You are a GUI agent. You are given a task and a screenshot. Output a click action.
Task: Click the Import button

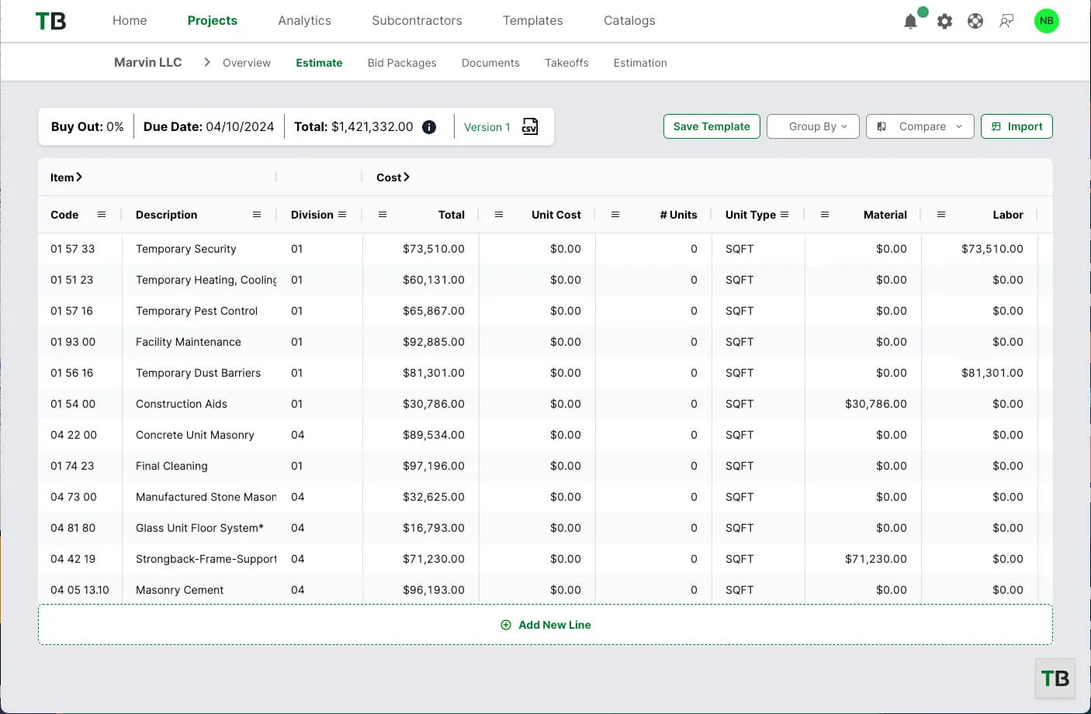pyautogui.click(x=1017, y=126)
